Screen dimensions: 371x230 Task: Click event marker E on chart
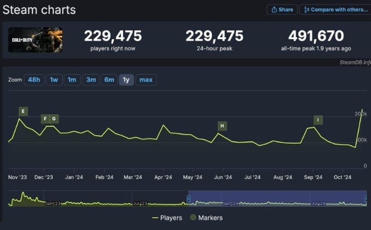pos(23,111)
